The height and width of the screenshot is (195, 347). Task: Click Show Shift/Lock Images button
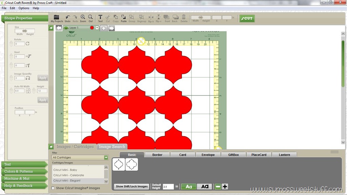(x=132, y=187)
